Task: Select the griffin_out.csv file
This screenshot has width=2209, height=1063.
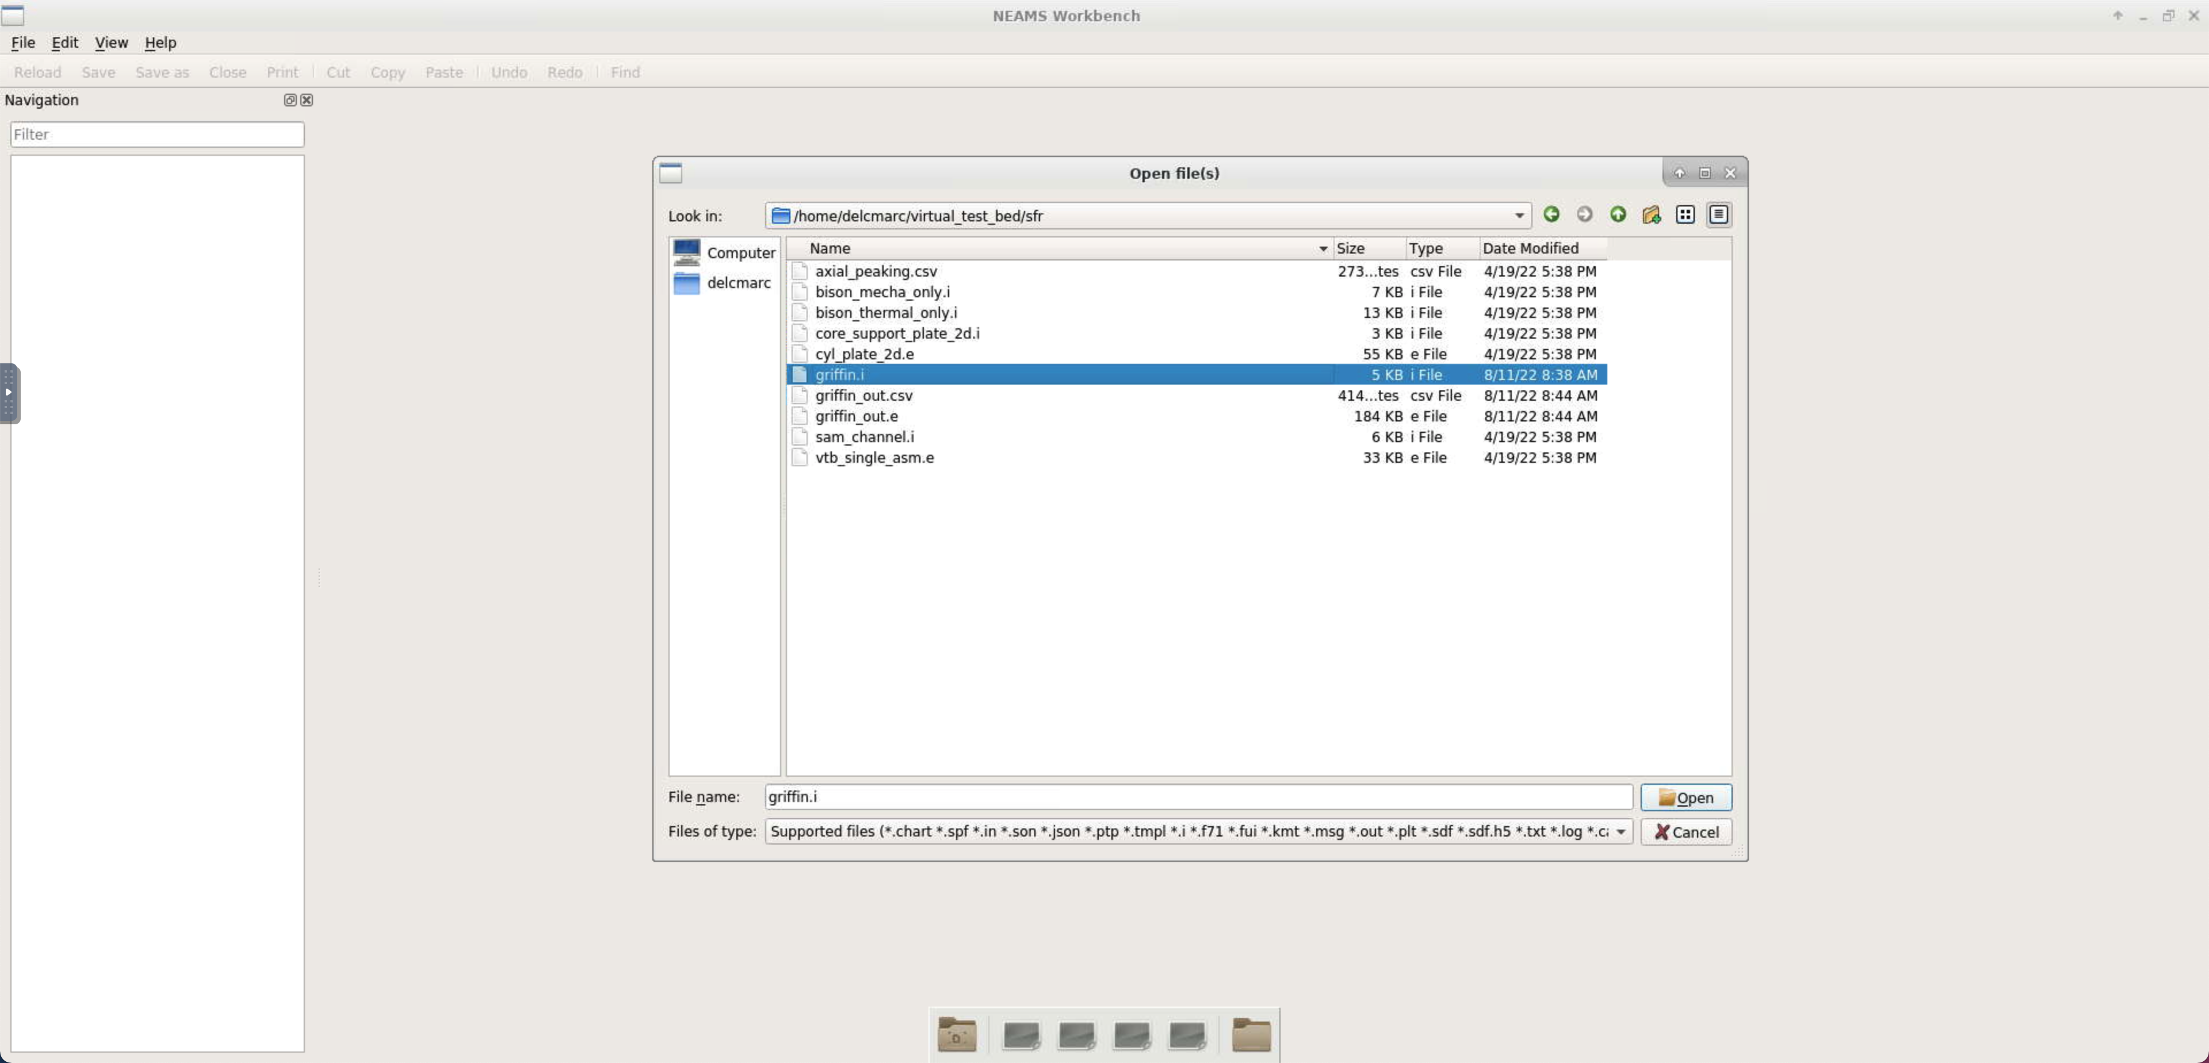Action: pyautogui.click(x=1197, y=395)
